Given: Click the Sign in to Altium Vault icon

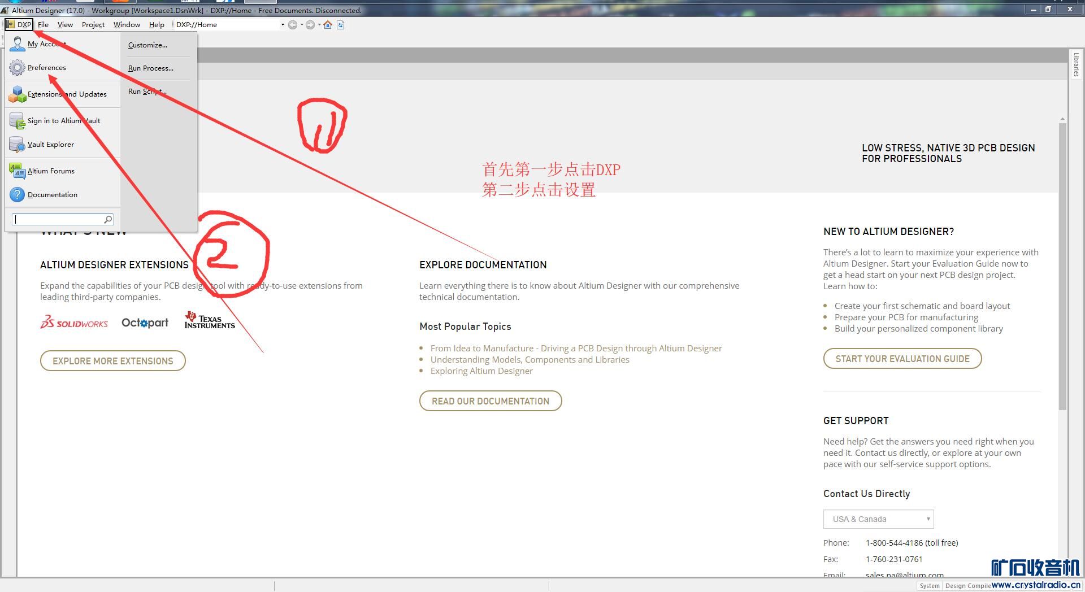Looking at the screenshot, I should pos(18,121).
